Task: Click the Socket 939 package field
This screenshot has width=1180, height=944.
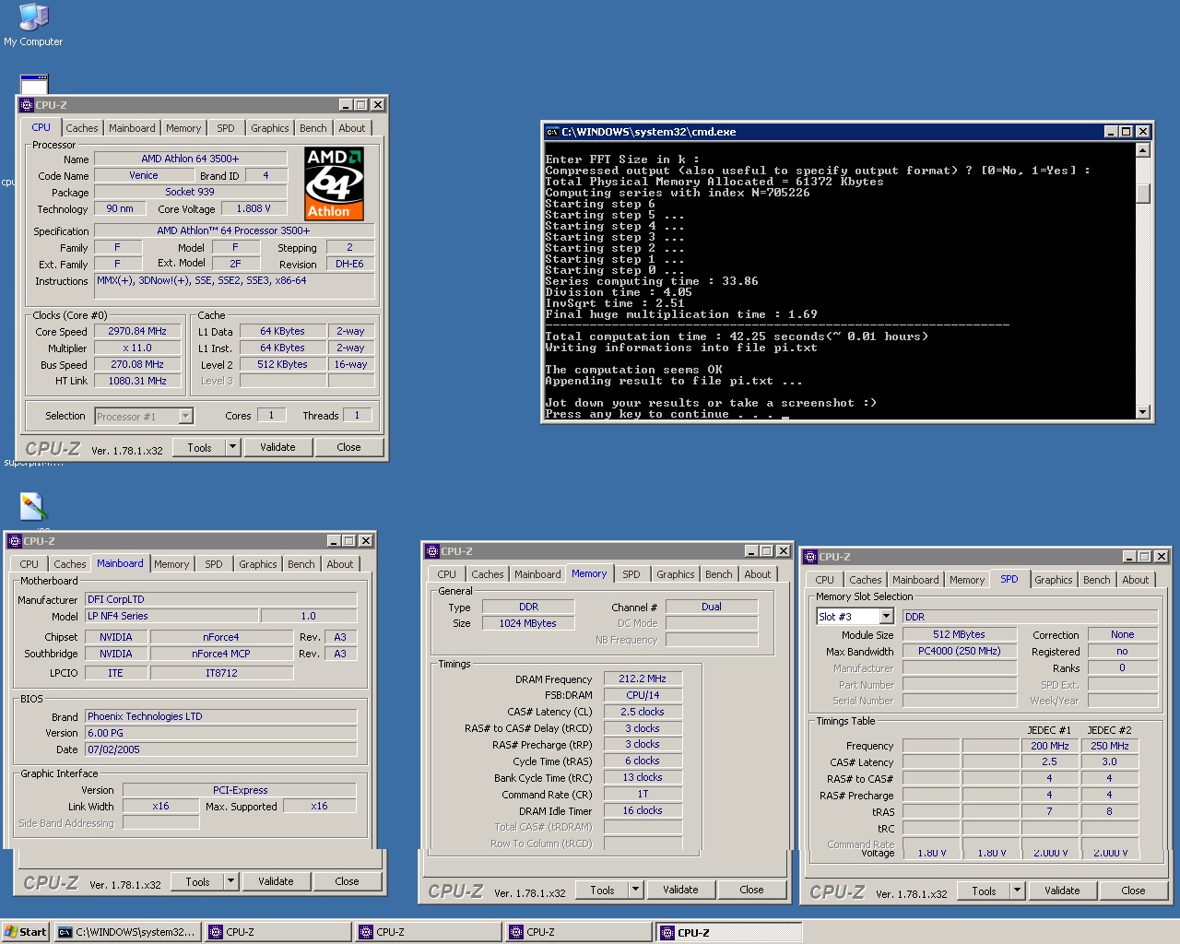Action: [x=190, y=192]
